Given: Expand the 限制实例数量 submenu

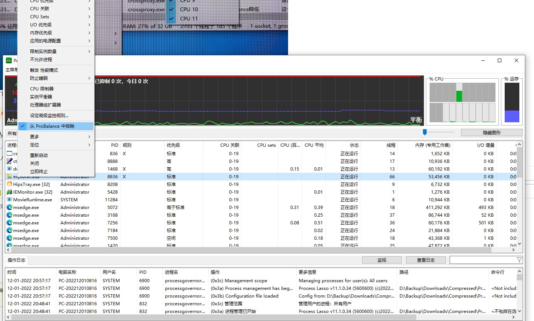Looking at the screenshot, I should [56, 51].
